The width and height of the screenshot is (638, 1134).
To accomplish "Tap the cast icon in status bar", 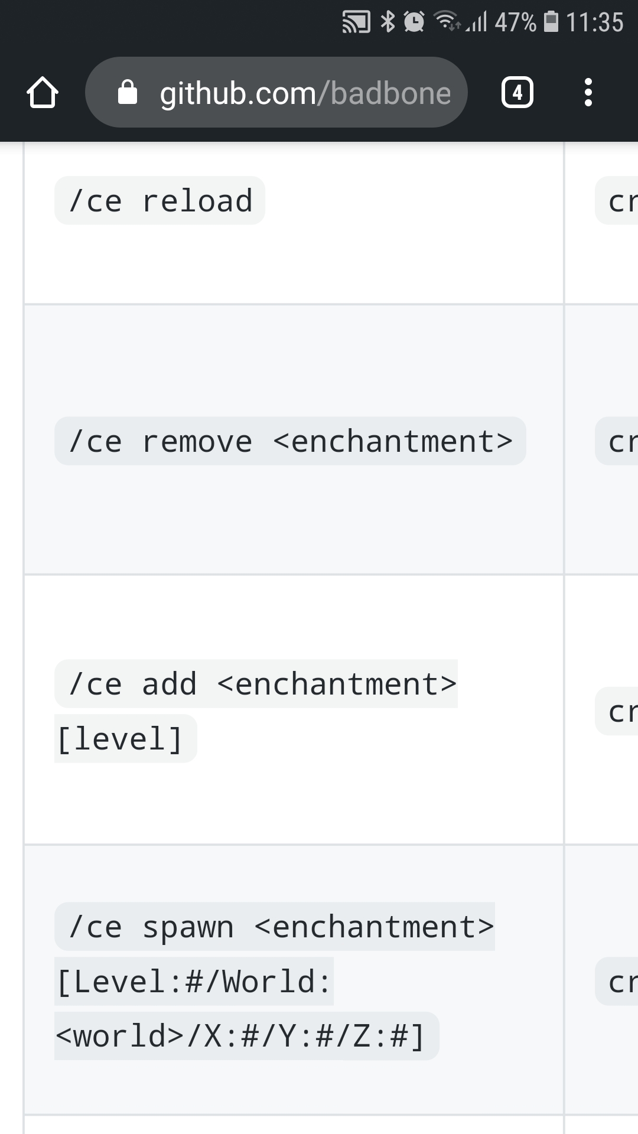I will 356,22.
